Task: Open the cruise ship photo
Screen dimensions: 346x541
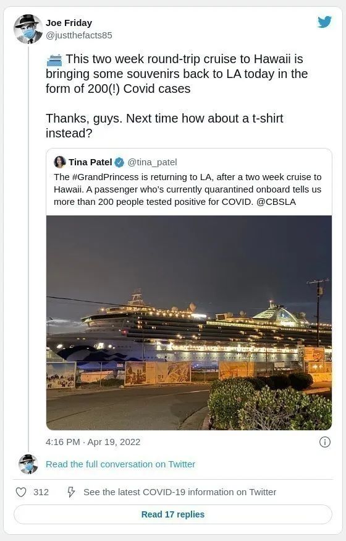Action: (189, 322)
